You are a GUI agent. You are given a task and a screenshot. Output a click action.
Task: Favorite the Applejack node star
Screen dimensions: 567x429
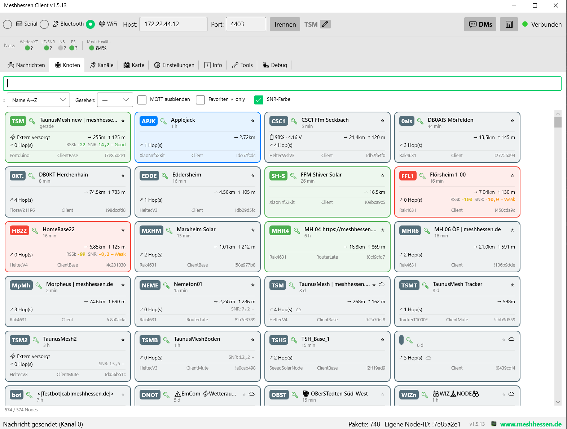pos(253,121)
